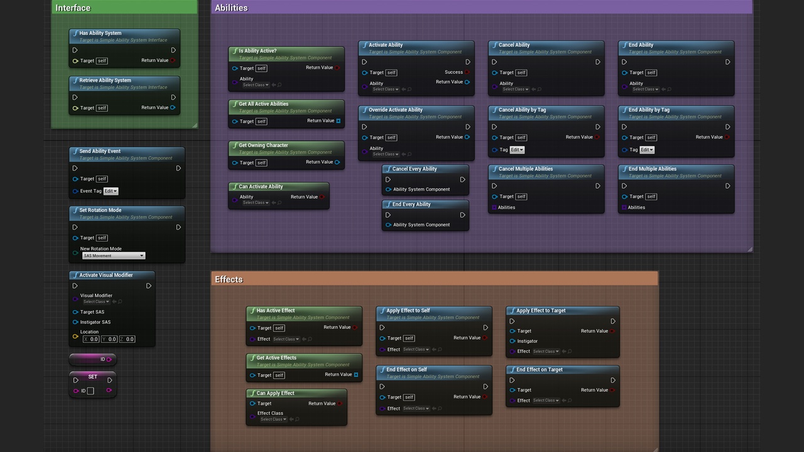Click the Interface comment header

pos(73,8)
